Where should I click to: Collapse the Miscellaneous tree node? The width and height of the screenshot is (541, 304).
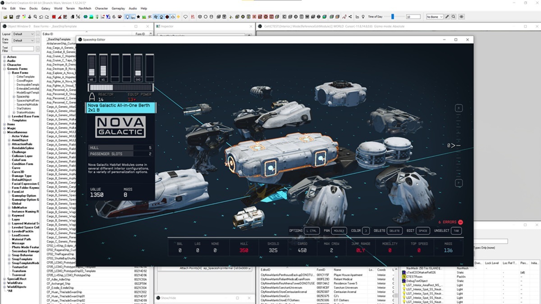click(x=5, y=132)
